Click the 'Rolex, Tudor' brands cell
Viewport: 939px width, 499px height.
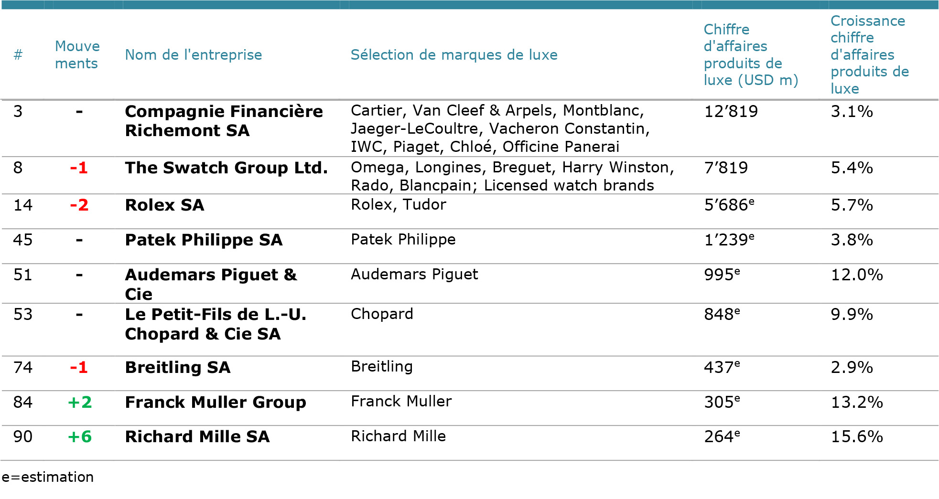tap(398, 205)
